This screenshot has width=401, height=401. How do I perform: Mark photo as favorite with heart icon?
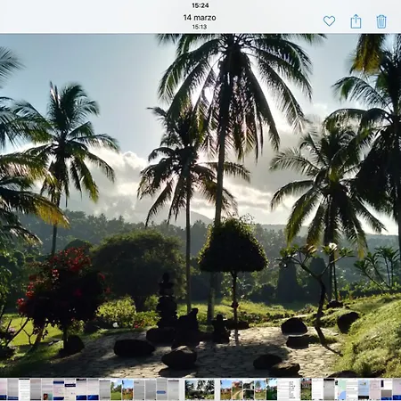329,21
